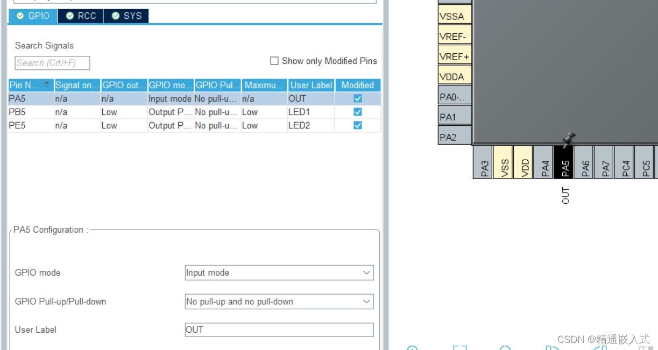Sort by Pin Name column header
The width and height of the screenshot is (658, 350).
click(31, 85)
